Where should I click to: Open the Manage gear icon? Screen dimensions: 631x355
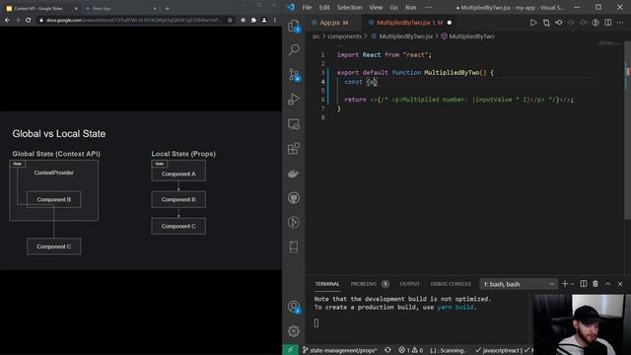pyautogui.click(x=294, y=331)
